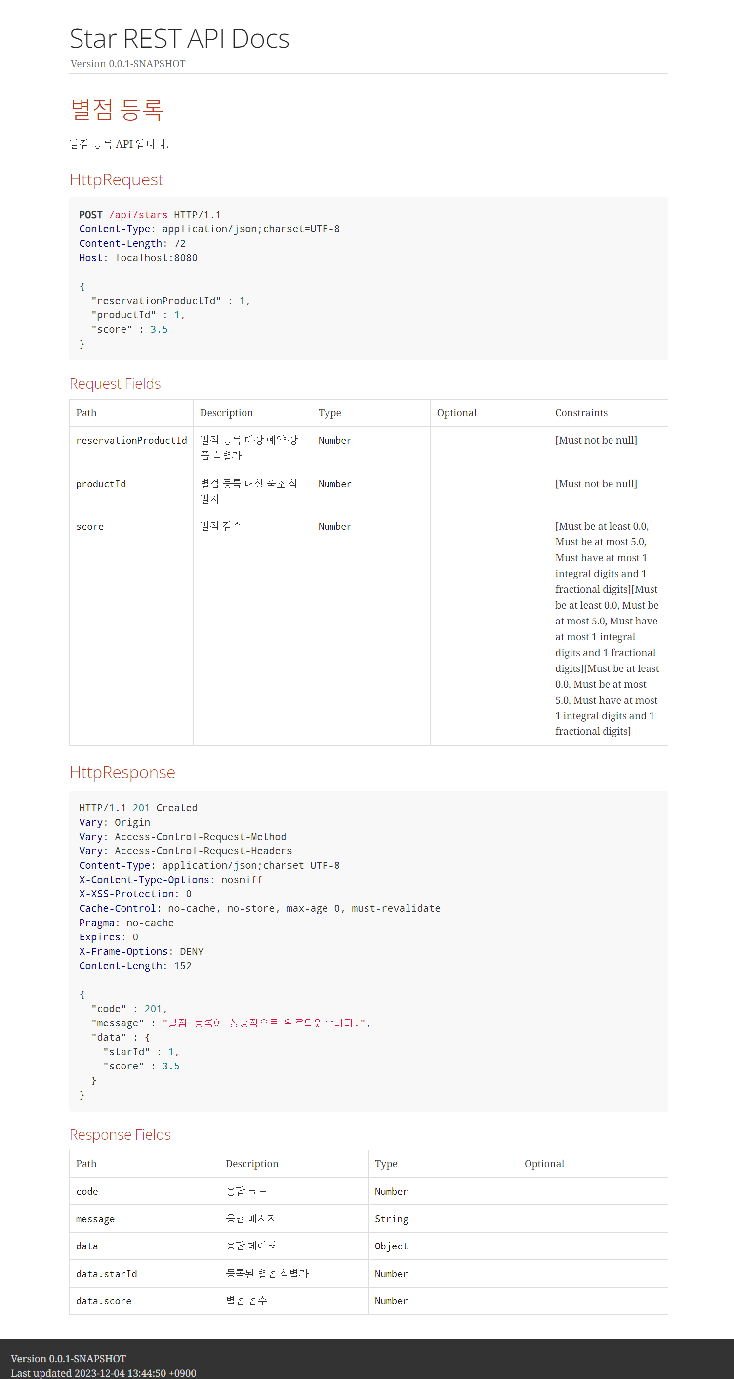Click the footer 'Version 0.0.1-SNAPSHOT' text
This screenshot has height=1379, width=734.
[69, 1358]
